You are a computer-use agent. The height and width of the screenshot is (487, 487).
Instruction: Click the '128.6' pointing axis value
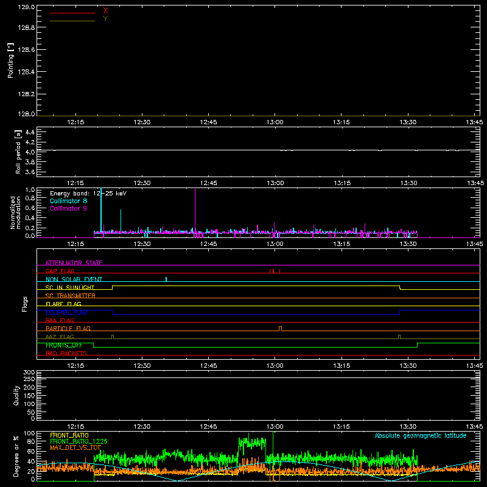point(26,50)
